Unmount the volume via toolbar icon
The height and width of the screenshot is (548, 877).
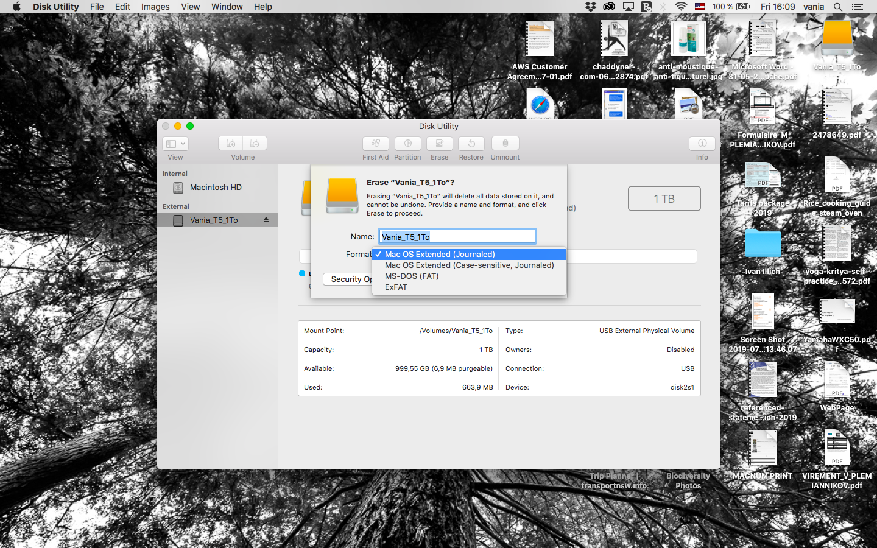coord(505,144)
